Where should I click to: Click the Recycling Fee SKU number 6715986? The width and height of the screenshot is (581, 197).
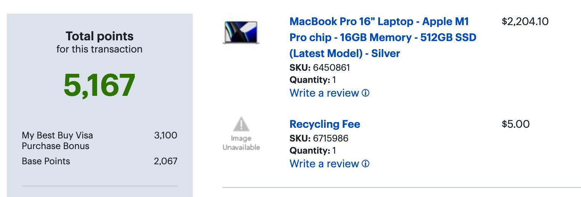(x=330, y=138)
